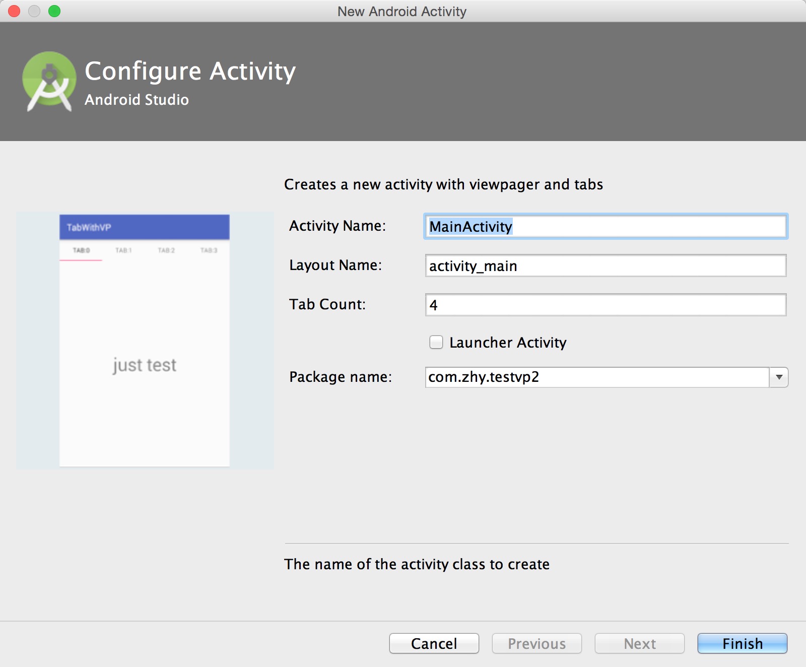806x667 pixels.
Task: Click the 'name of the activity class' hint
Action: [417, 564]
